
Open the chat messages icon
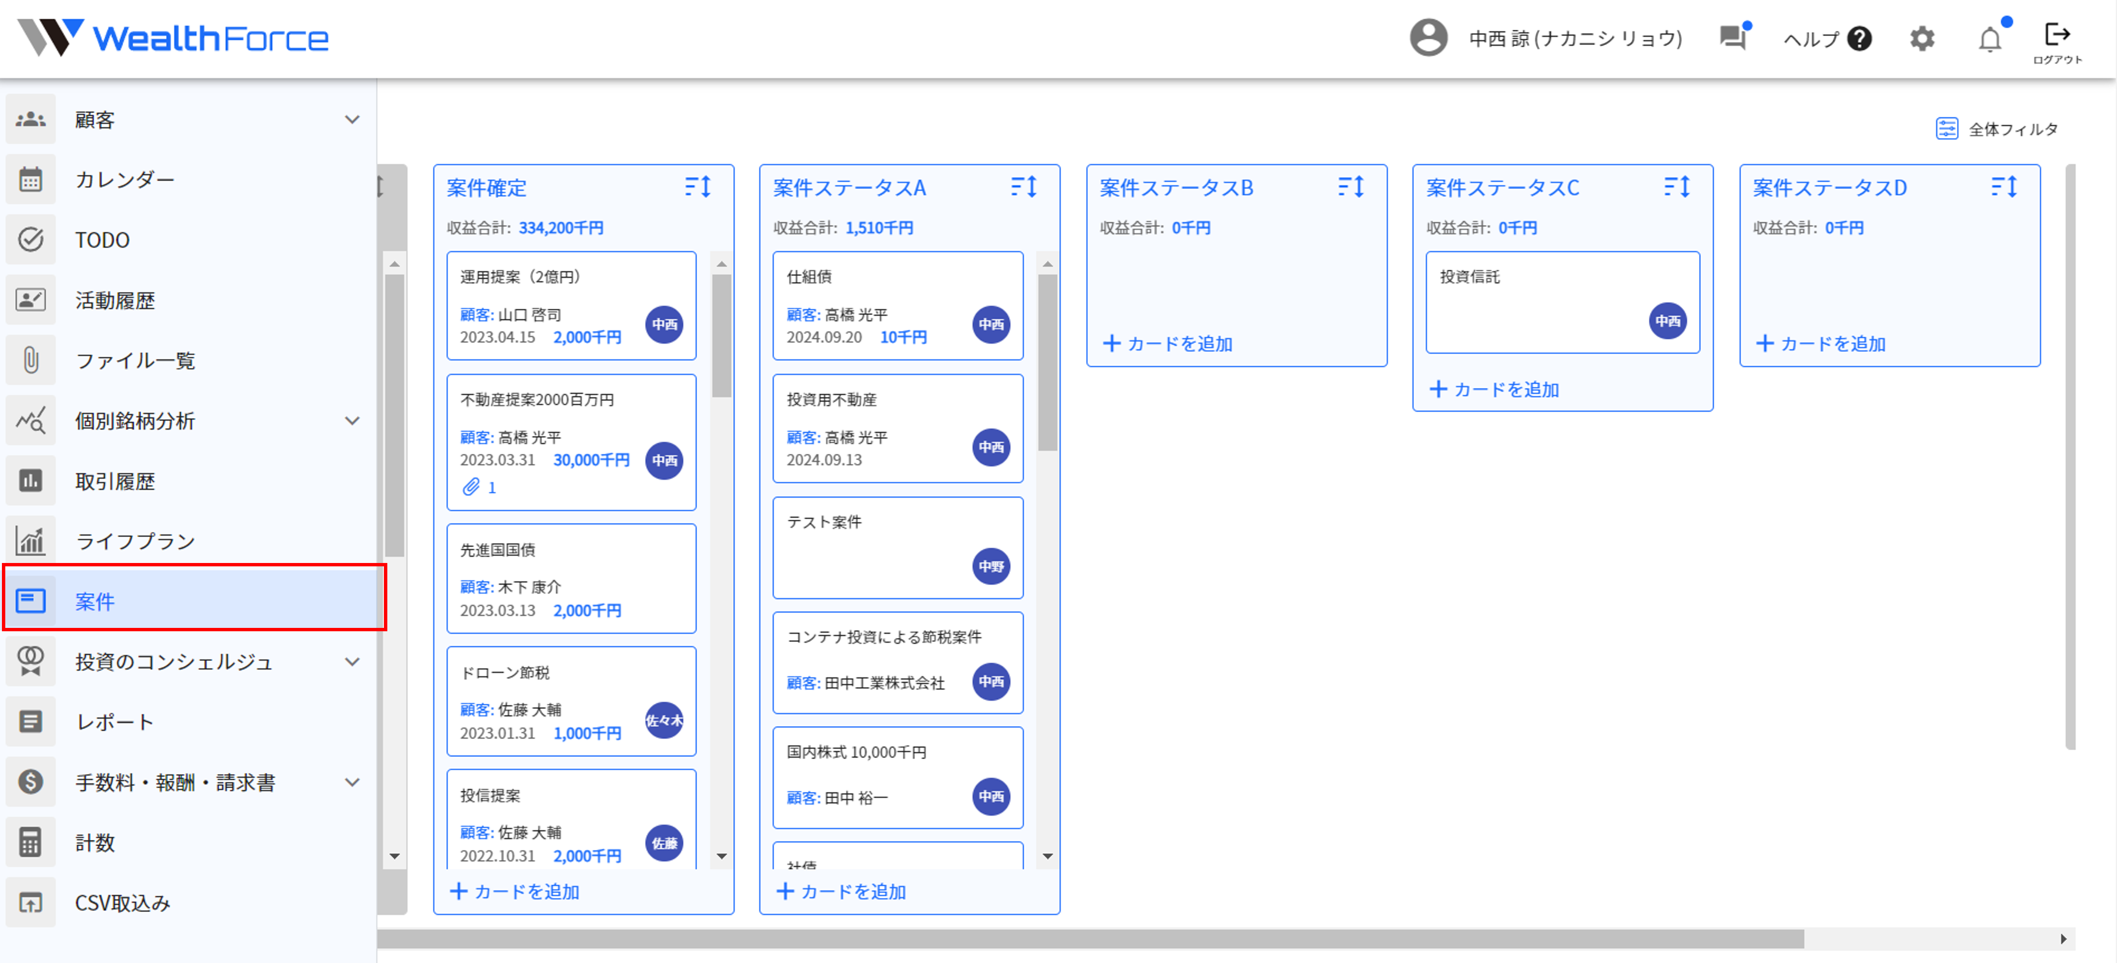tap(1733, 38)
